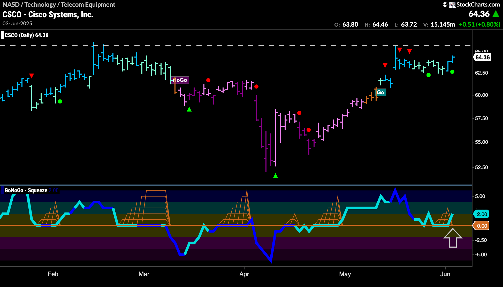Image resolution: width=503 pixels, height=287 pixels.
Task: Click the green up-arrow beside price 64.36
Action: click(496, 14)
